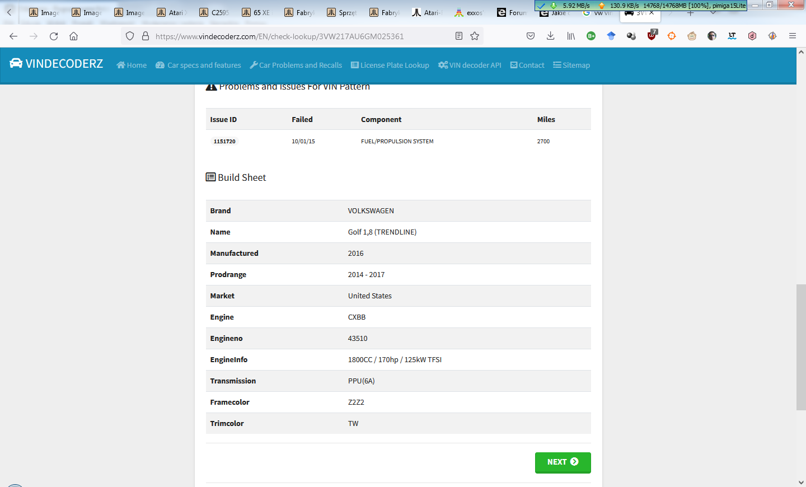Save page to Pocket

point(531,36)
